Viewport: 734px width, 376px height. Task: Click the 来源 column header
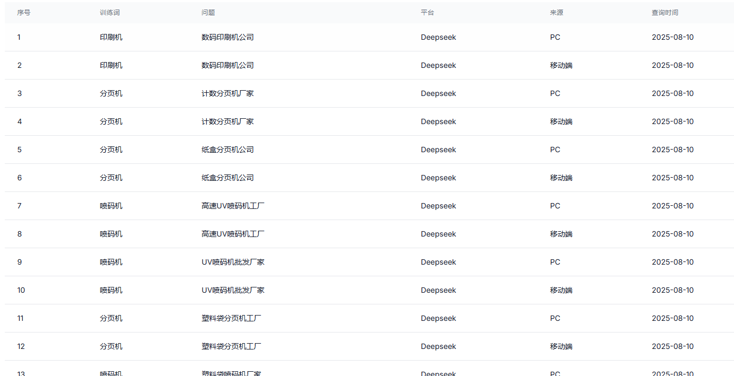tap(556, 13)
